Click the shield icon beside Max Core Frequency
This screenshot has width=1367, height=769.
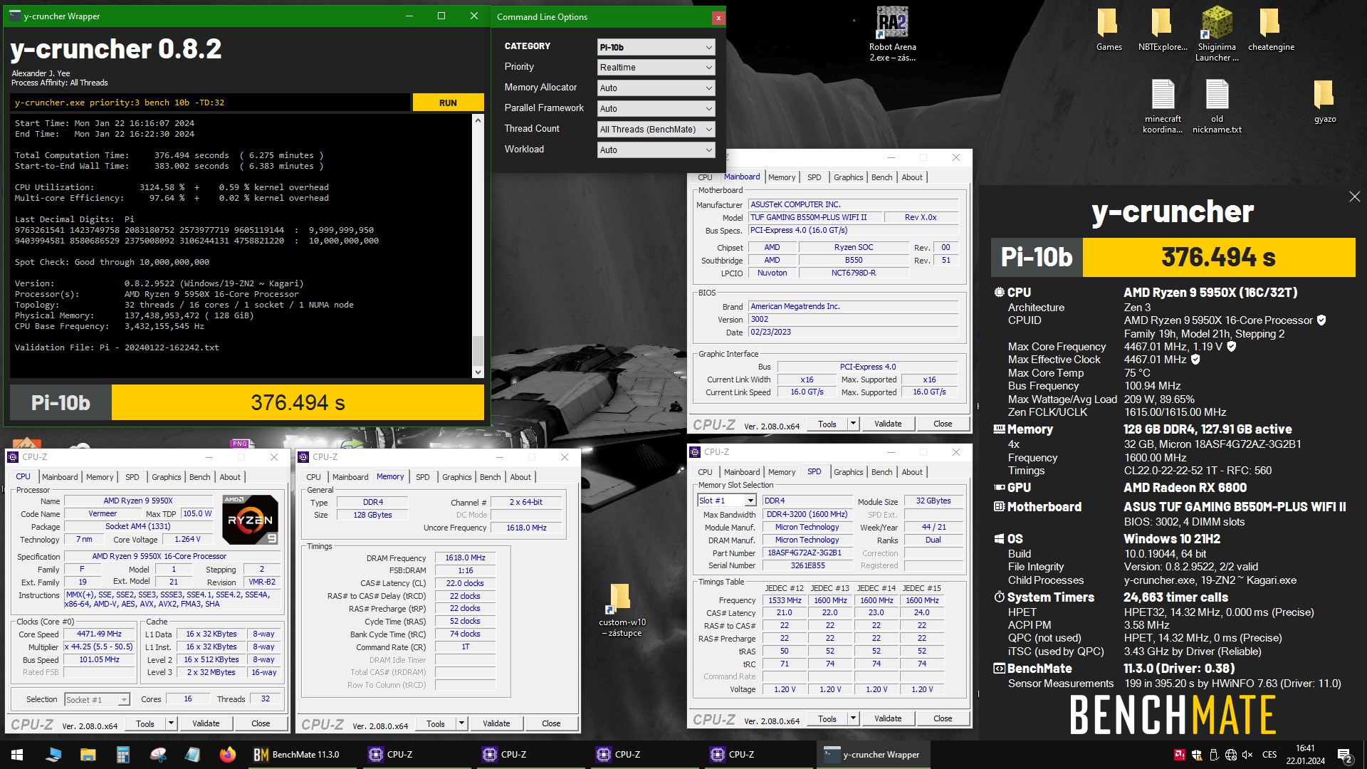click(x=1232, y=347)
